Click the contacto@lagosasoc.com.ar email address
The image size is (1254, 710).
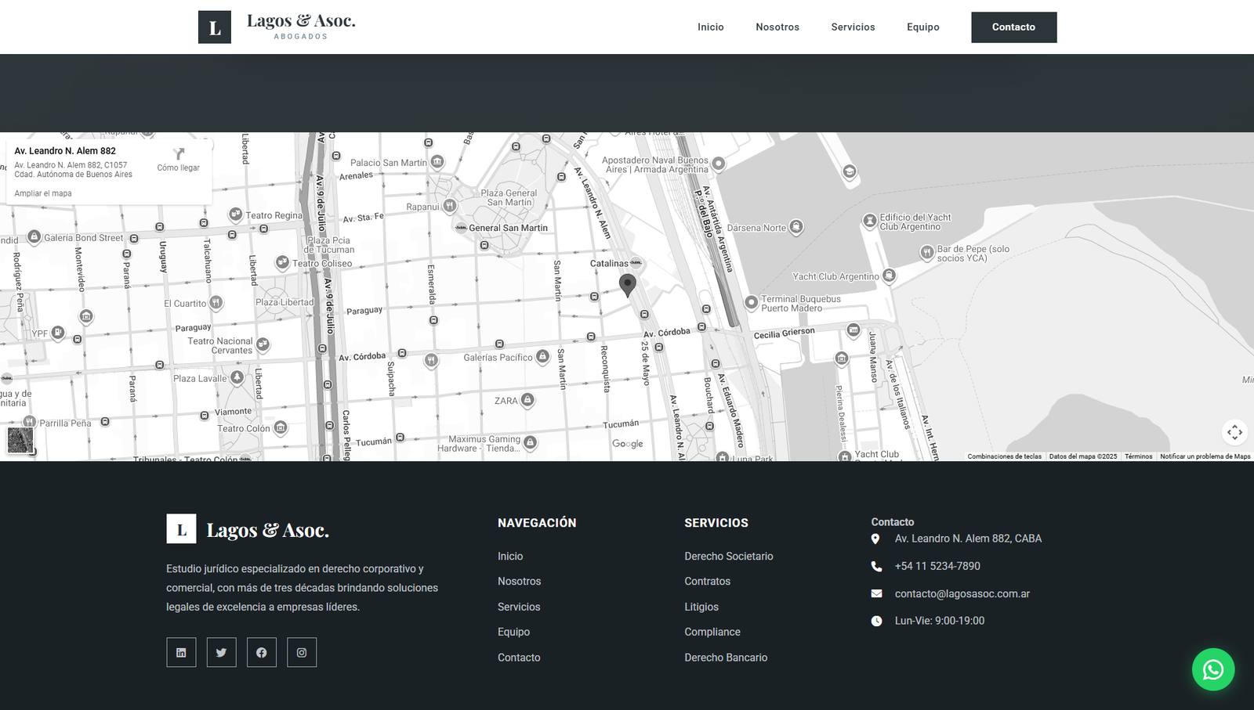point(962,594)
